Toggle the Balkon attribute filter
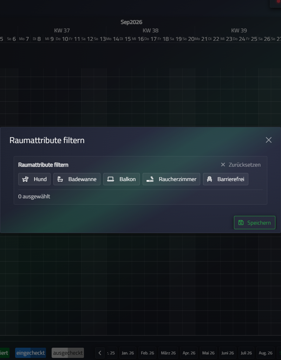 click(x=121, y=179)
